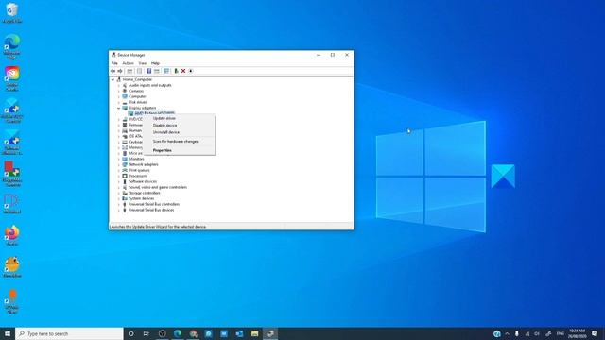Click the Home_Computer root node icon

tap(119, 79)
